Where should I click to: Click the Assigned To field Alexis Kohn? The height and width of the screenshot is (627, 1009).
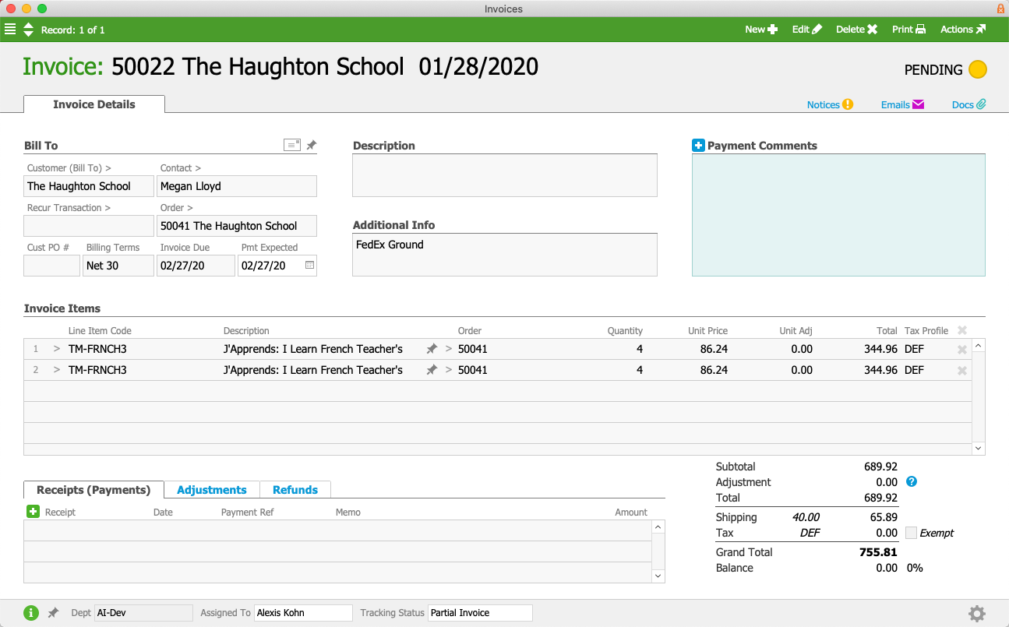click(304, 613)
